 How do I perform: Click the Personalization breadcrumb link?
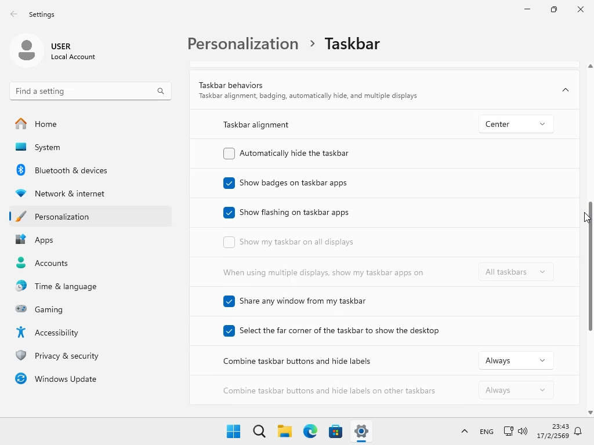tap(242, 44)
